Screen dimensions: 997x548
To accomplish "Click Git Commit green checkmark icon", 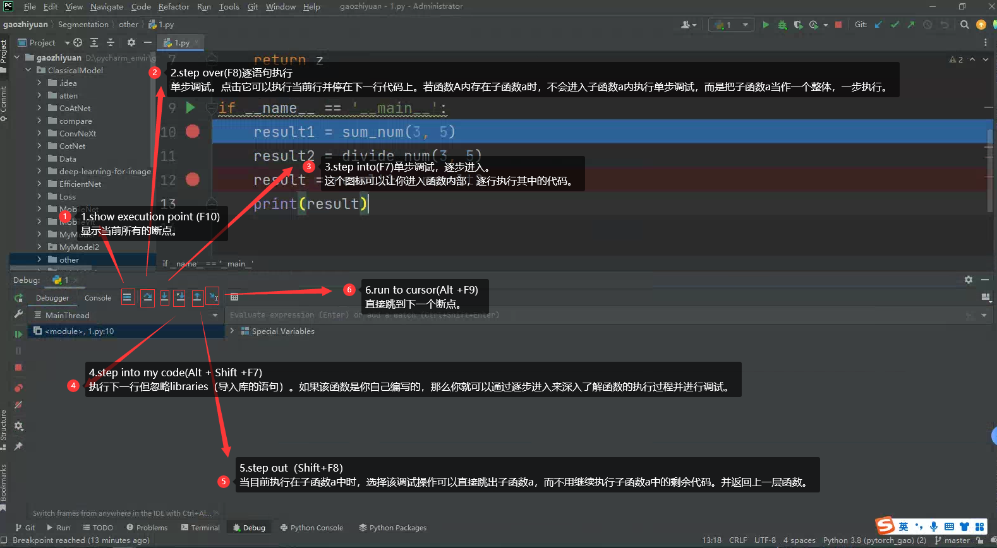I will pos(895,25).
